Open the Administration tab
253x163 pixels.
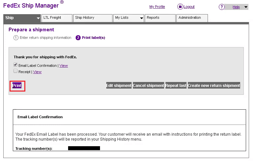pos(192,18)
